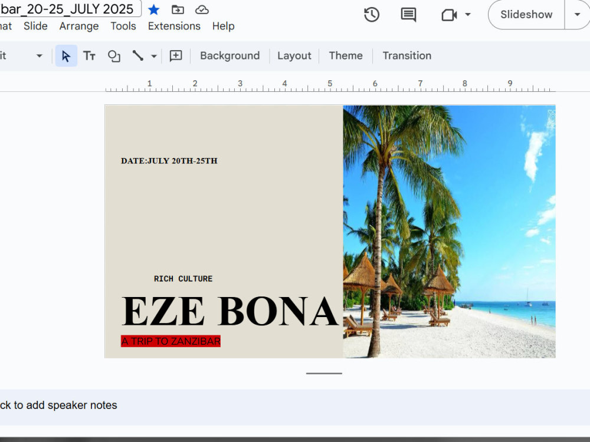Open the Zoom level dropdown arrow
The image size is (590, 442).
(x=39, y=56)
